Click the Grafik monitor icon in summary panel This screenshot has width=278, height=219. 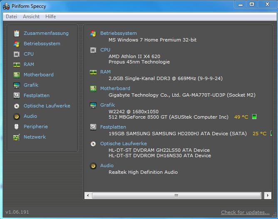93,105
